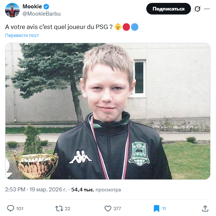
Task: Click the blue verified badge
Action: tap(46, 7)
